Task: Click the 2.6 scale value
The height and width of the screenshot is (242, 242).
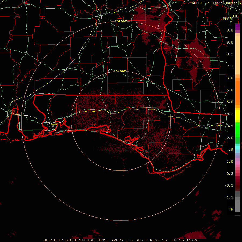Action: click(x=230, y=138)
